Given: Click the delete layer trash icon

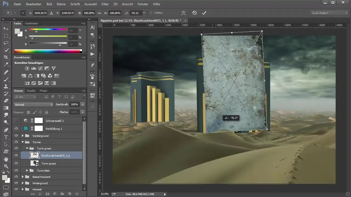Looking at the screenshot, I should click(x=77, y=194).
